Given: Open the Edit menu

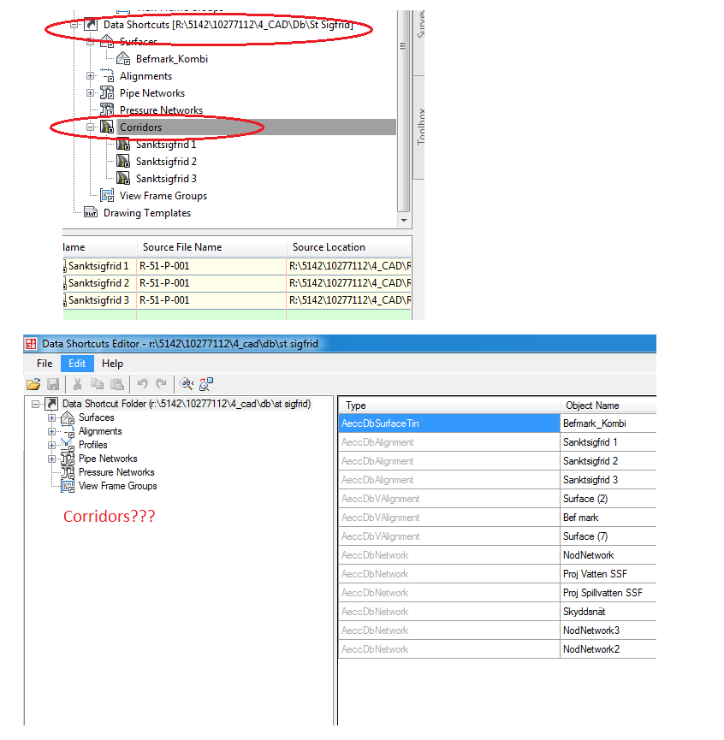Looking at the screenshot, I should pyautogui.click(x=76, y=363).
